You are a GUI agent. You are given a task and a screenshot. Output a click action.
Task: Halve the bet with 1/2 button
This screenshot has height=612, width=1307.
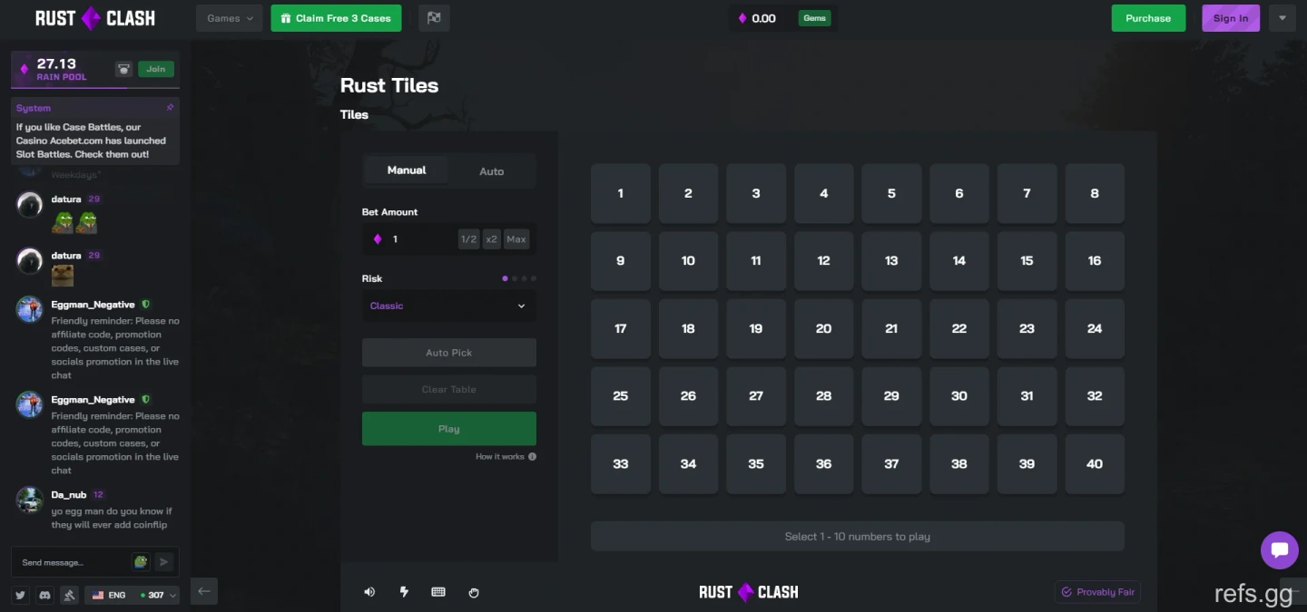coord(468,239)
